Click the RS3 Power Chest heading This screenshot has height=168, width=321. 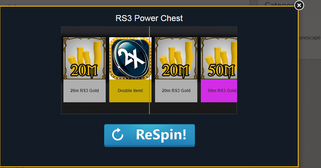pos(149,18)
